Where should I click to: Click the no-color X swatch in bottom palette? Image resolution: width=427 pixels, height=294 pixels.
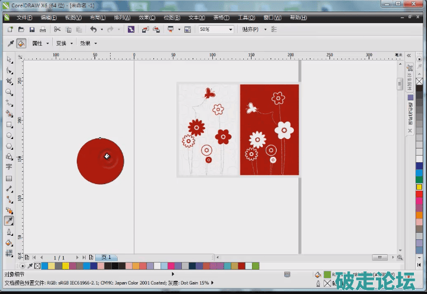tap(37, 266)
